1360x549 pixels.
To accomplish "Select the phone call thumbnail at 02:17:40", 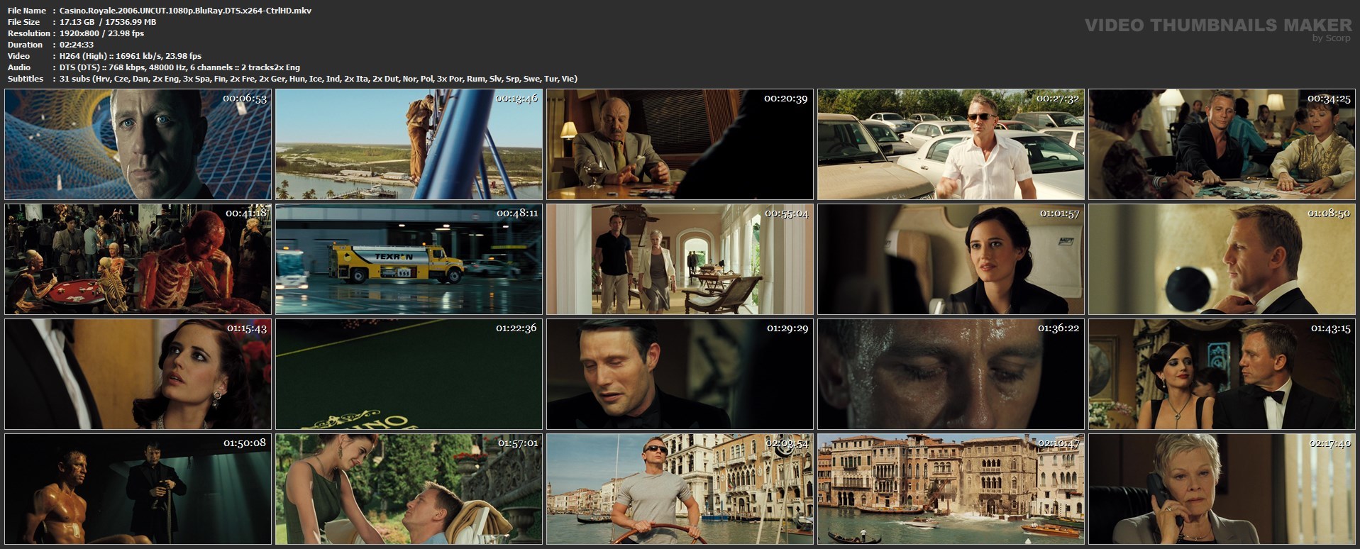I will click(1222, 489).
